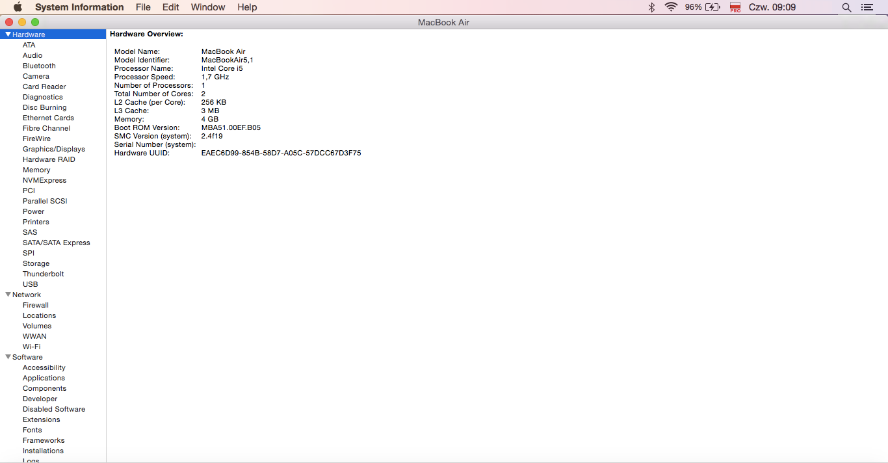
Task: Select Disabled Software in the sidebar
Action: (53, 409)
